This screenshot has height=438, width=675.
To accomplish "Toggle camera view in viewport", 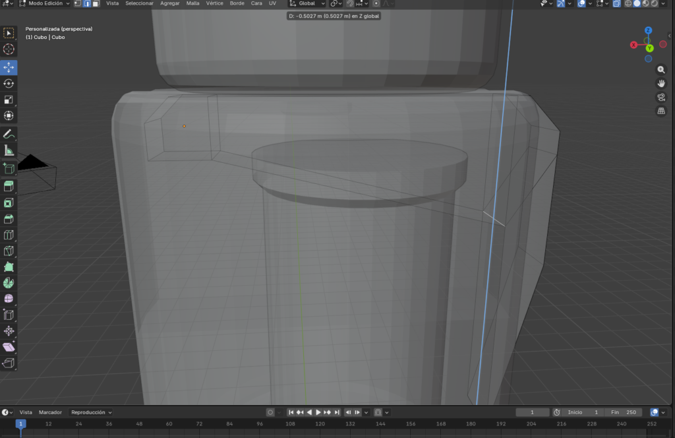I will pyautogui.click(x=661, y=97).
